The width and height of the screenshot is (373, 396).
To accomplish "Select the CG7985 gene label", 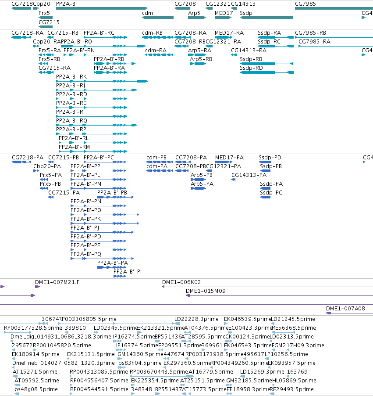I will 306,4.
